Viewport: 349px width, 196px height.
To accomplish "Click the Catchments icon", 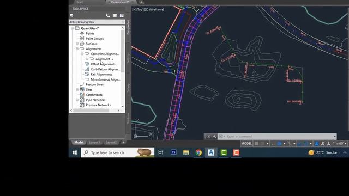I will point(82,95).
